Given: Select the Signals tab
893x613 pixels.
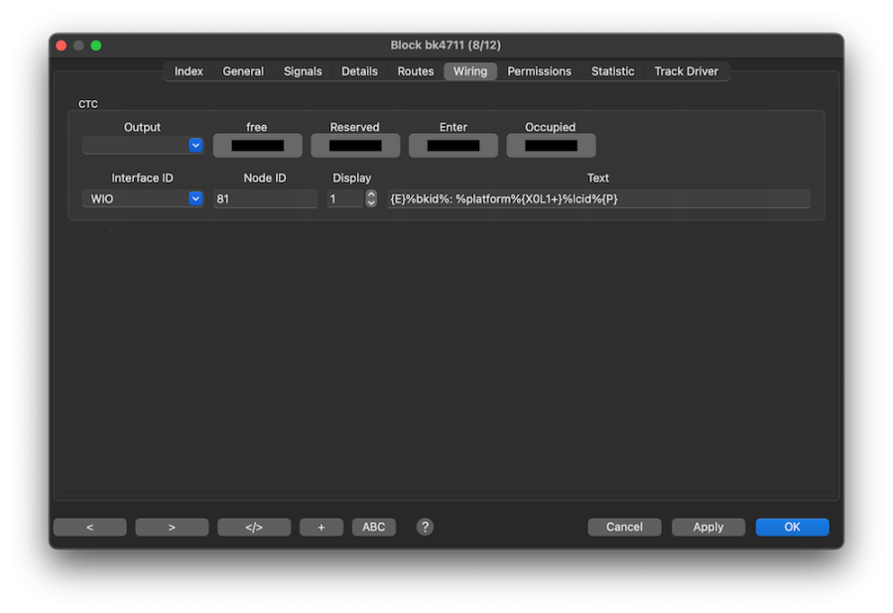Looking at the screenshot, I should (303, 71).
